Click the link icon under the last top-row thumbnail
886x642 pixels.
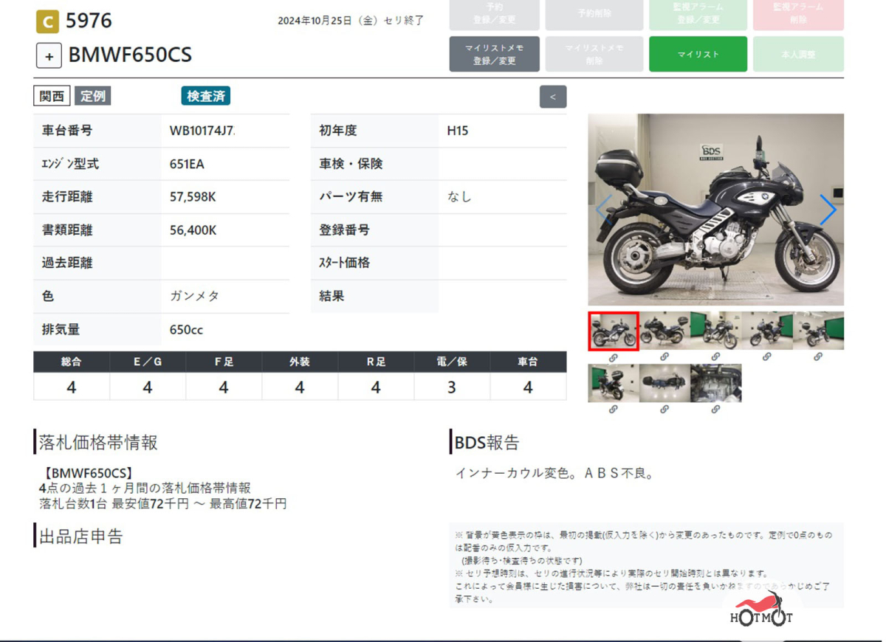[818, 357]
